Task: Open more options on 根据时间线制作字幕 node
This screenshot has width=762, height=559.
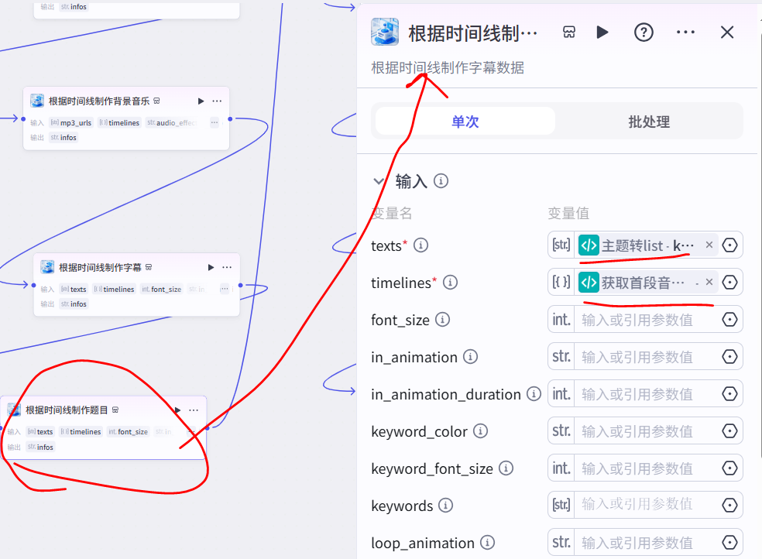Action: pyautogui.click(x=227, y=267)
